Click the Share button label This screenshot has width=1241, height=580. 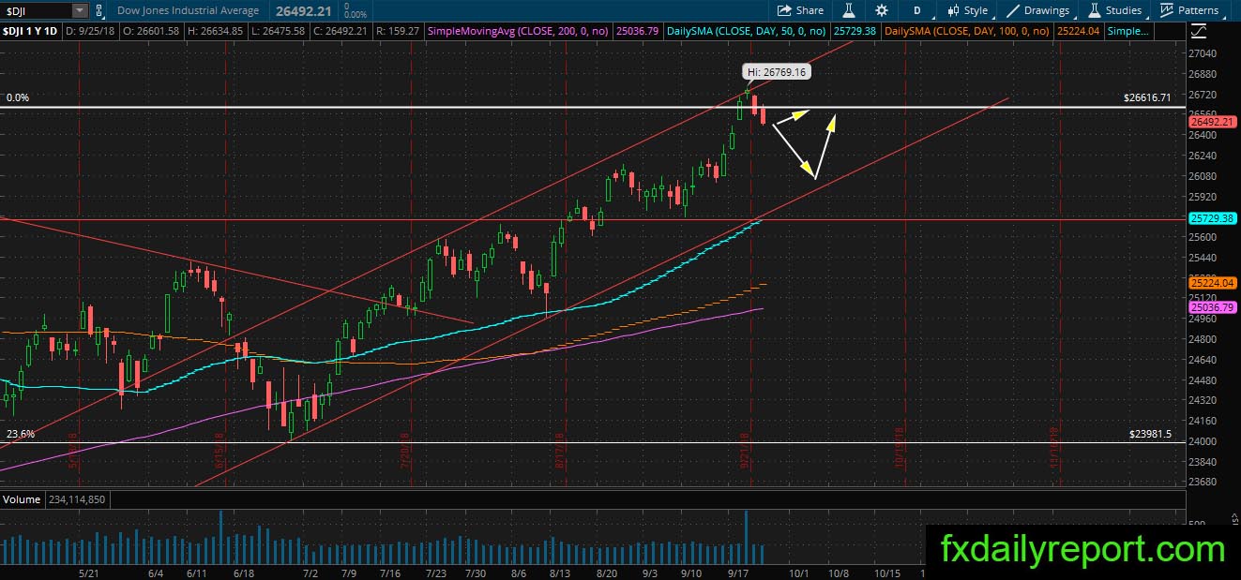pyautogui.click(x=810, y=10)
